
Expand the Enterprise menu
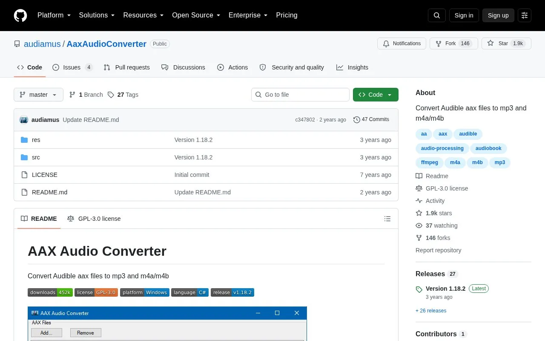coord(248,15)
